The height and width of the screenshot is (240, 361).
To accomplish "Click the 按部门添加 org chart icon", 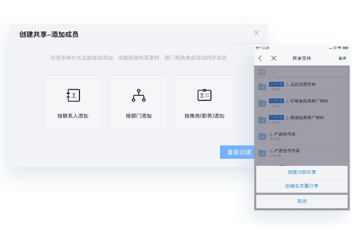I will pyautogui.click(x=139, y=95).
